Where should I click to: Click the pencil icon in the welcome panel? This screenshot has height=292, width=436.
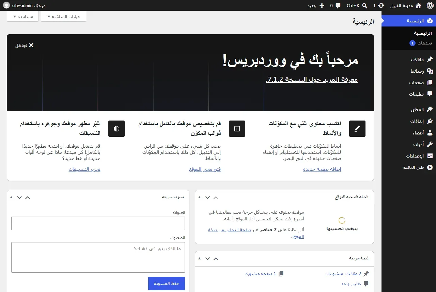[357, 129]
